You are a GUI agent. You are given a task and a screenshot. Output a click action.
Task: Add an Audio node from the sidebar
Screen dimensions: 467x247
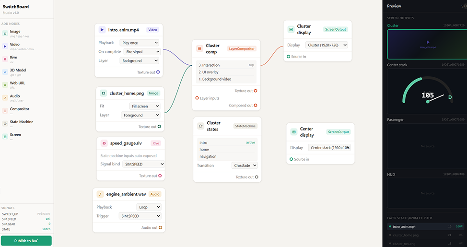click(x=26, y=98)
